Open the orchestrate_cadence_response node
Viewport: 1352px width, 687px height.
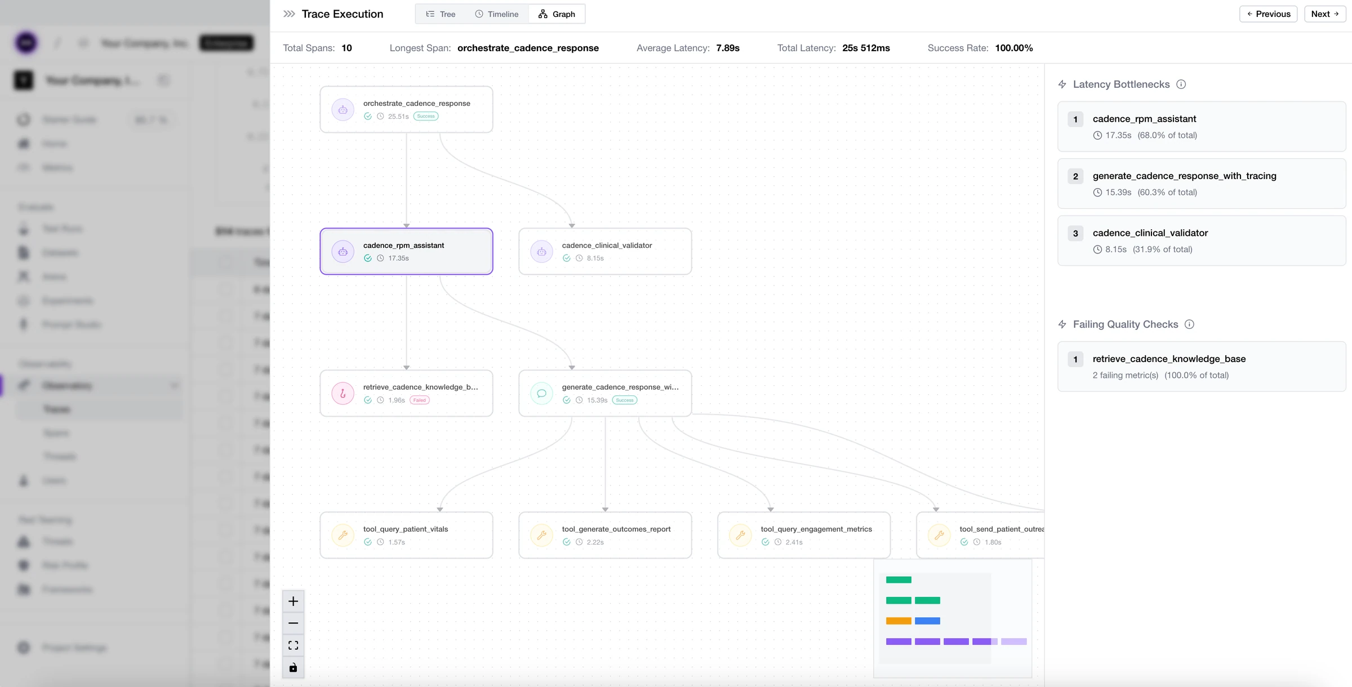coord(406,109)
